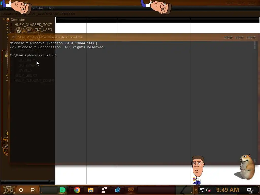Expand the HKEY_USERS key
Image resolution: width=260 pixels, height=195 pixels.
coord(7,75)
